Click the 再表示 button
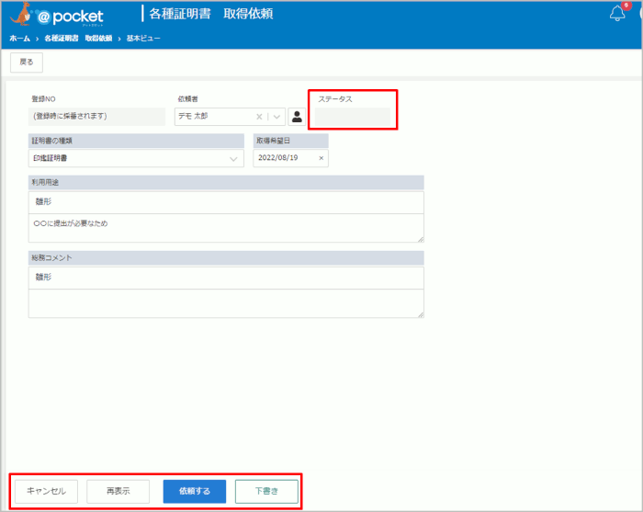The image size is (643, 512). click(x=118, y=491)
